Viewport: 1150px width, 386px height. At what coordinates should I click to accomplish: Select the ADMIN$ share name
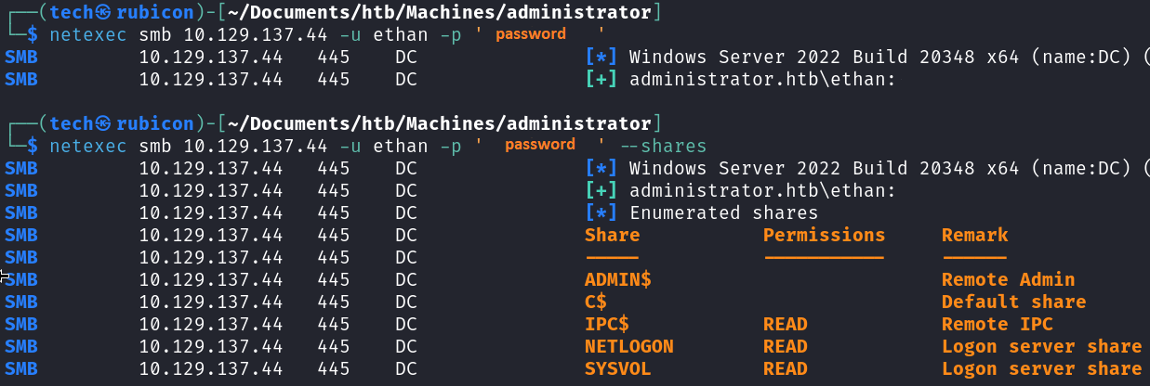pyautogui.click(x=617, y=280)
